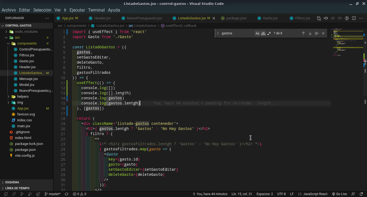The height and width of the screenshot is (197, 367).
Task: Enable regex search option
Action: [269, 33]
